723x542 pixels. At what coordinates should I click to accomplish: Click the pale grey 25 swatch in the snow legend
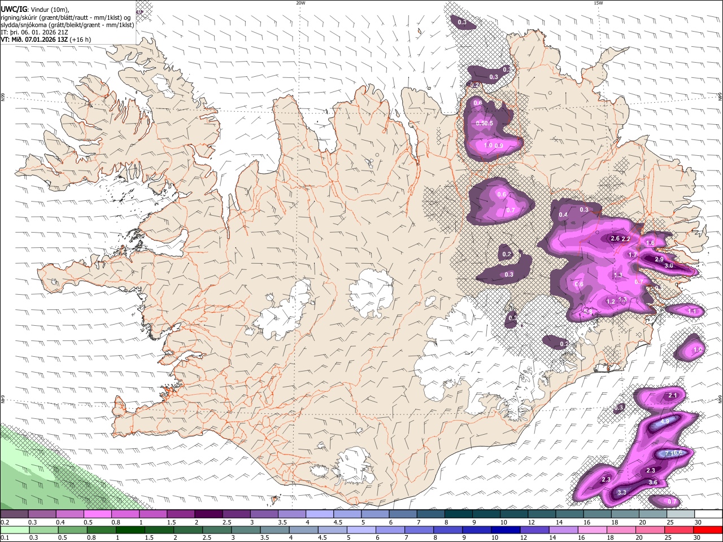681,514
